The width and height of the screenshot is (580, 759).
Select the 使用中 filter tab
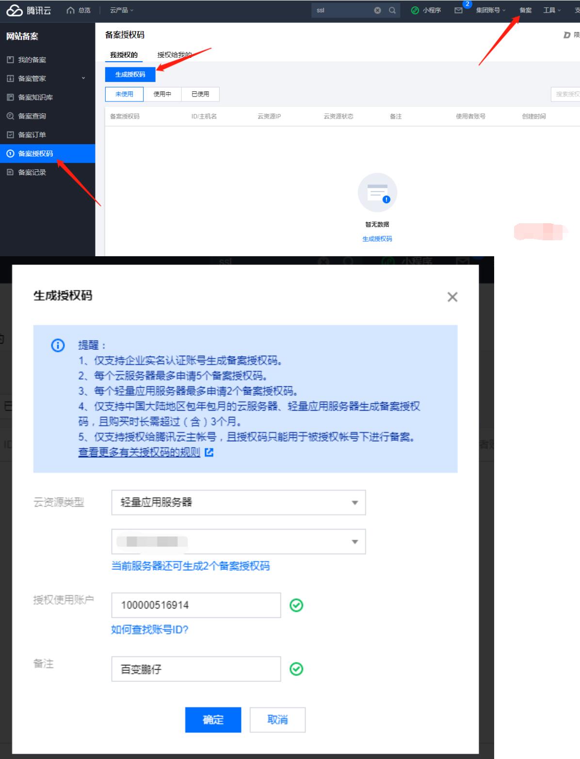point(162,94)
